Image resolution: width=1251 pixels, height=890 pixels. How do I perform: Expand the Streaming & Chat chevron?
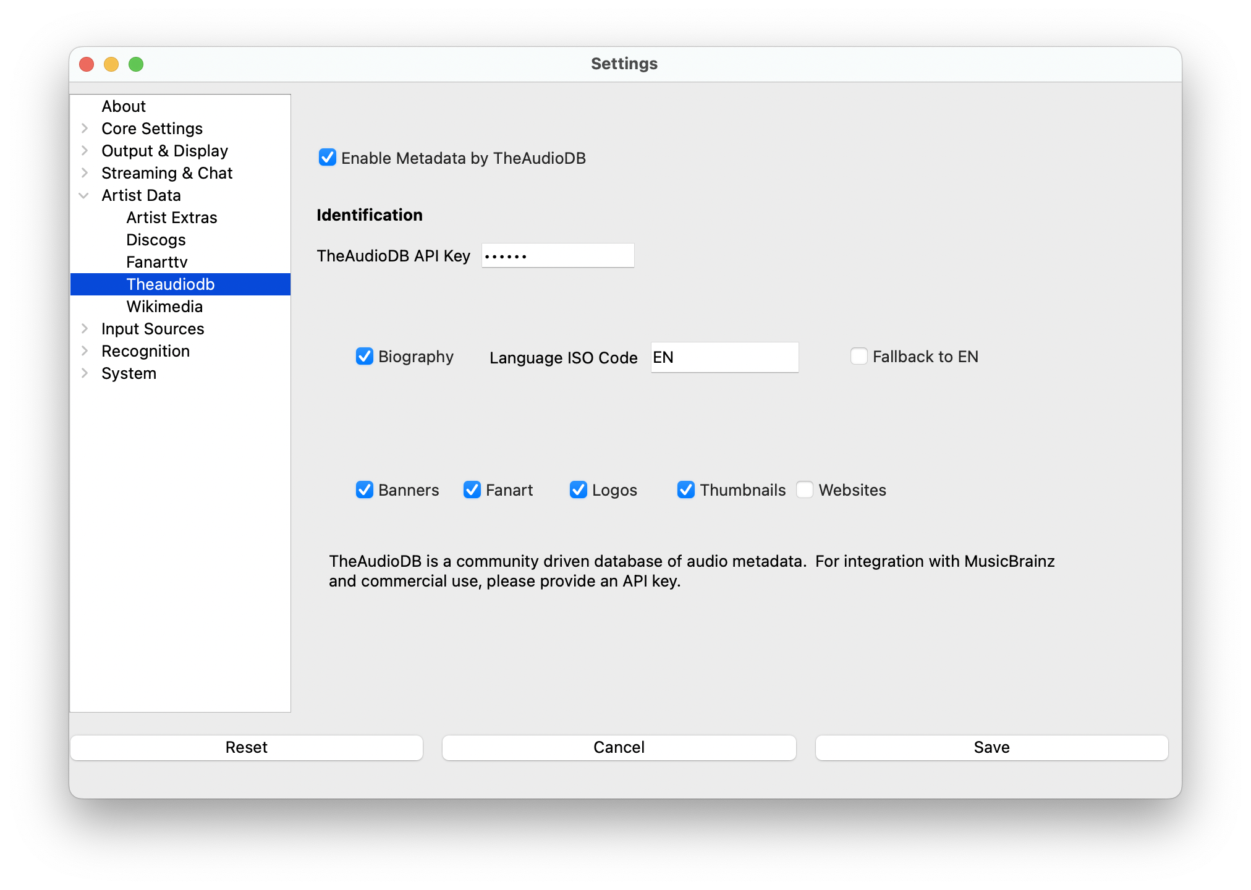(85, 173)
